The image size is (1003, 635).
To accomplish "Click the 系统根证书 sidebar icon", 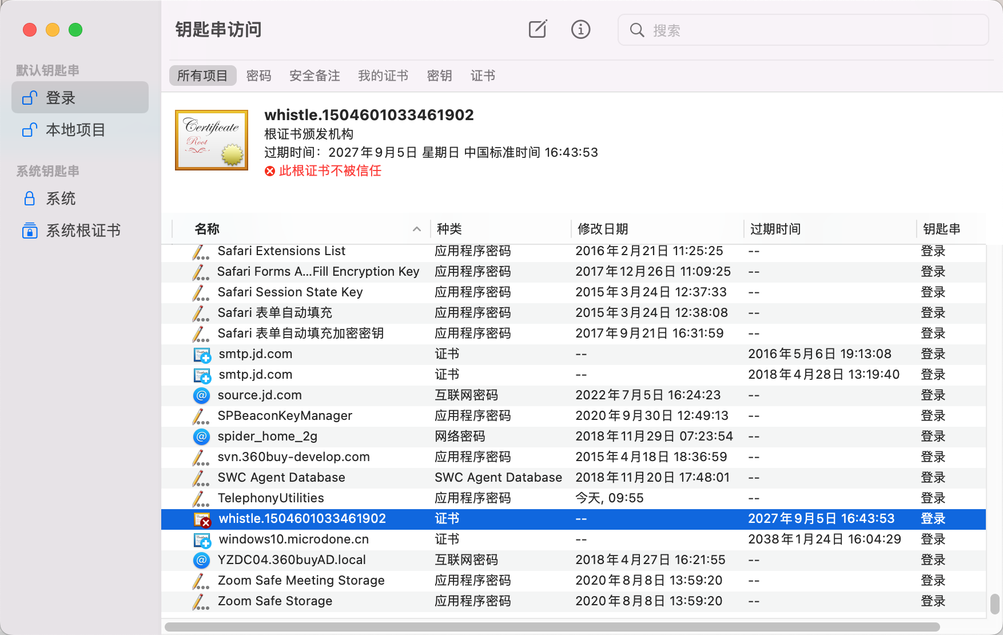I will coord(30,231).
